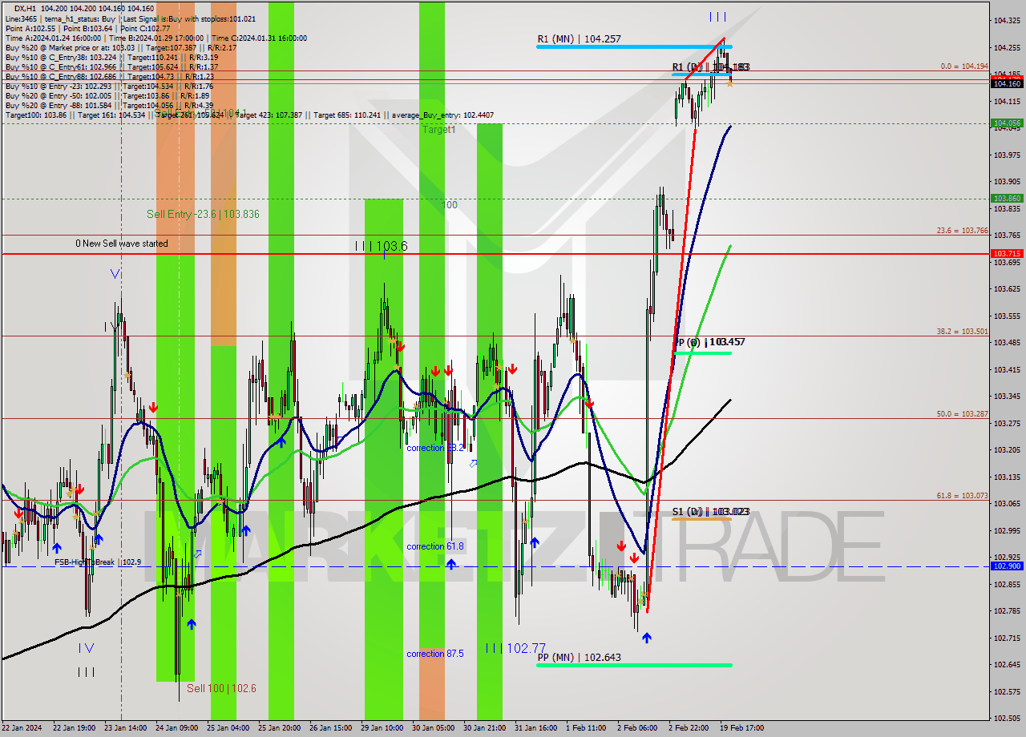The width and height of the screenshot is (1026, 737).
Task: Select the '2 Feb 06:00' time axis label
Action: point(637,728)
